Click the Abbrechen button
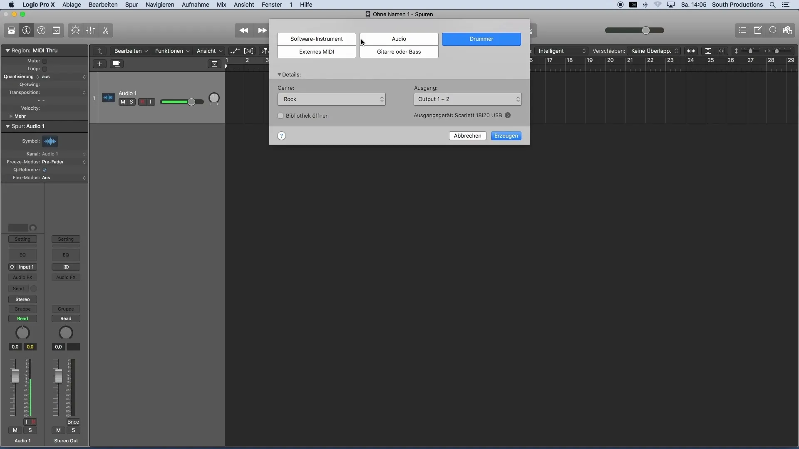 coord(468,136)
